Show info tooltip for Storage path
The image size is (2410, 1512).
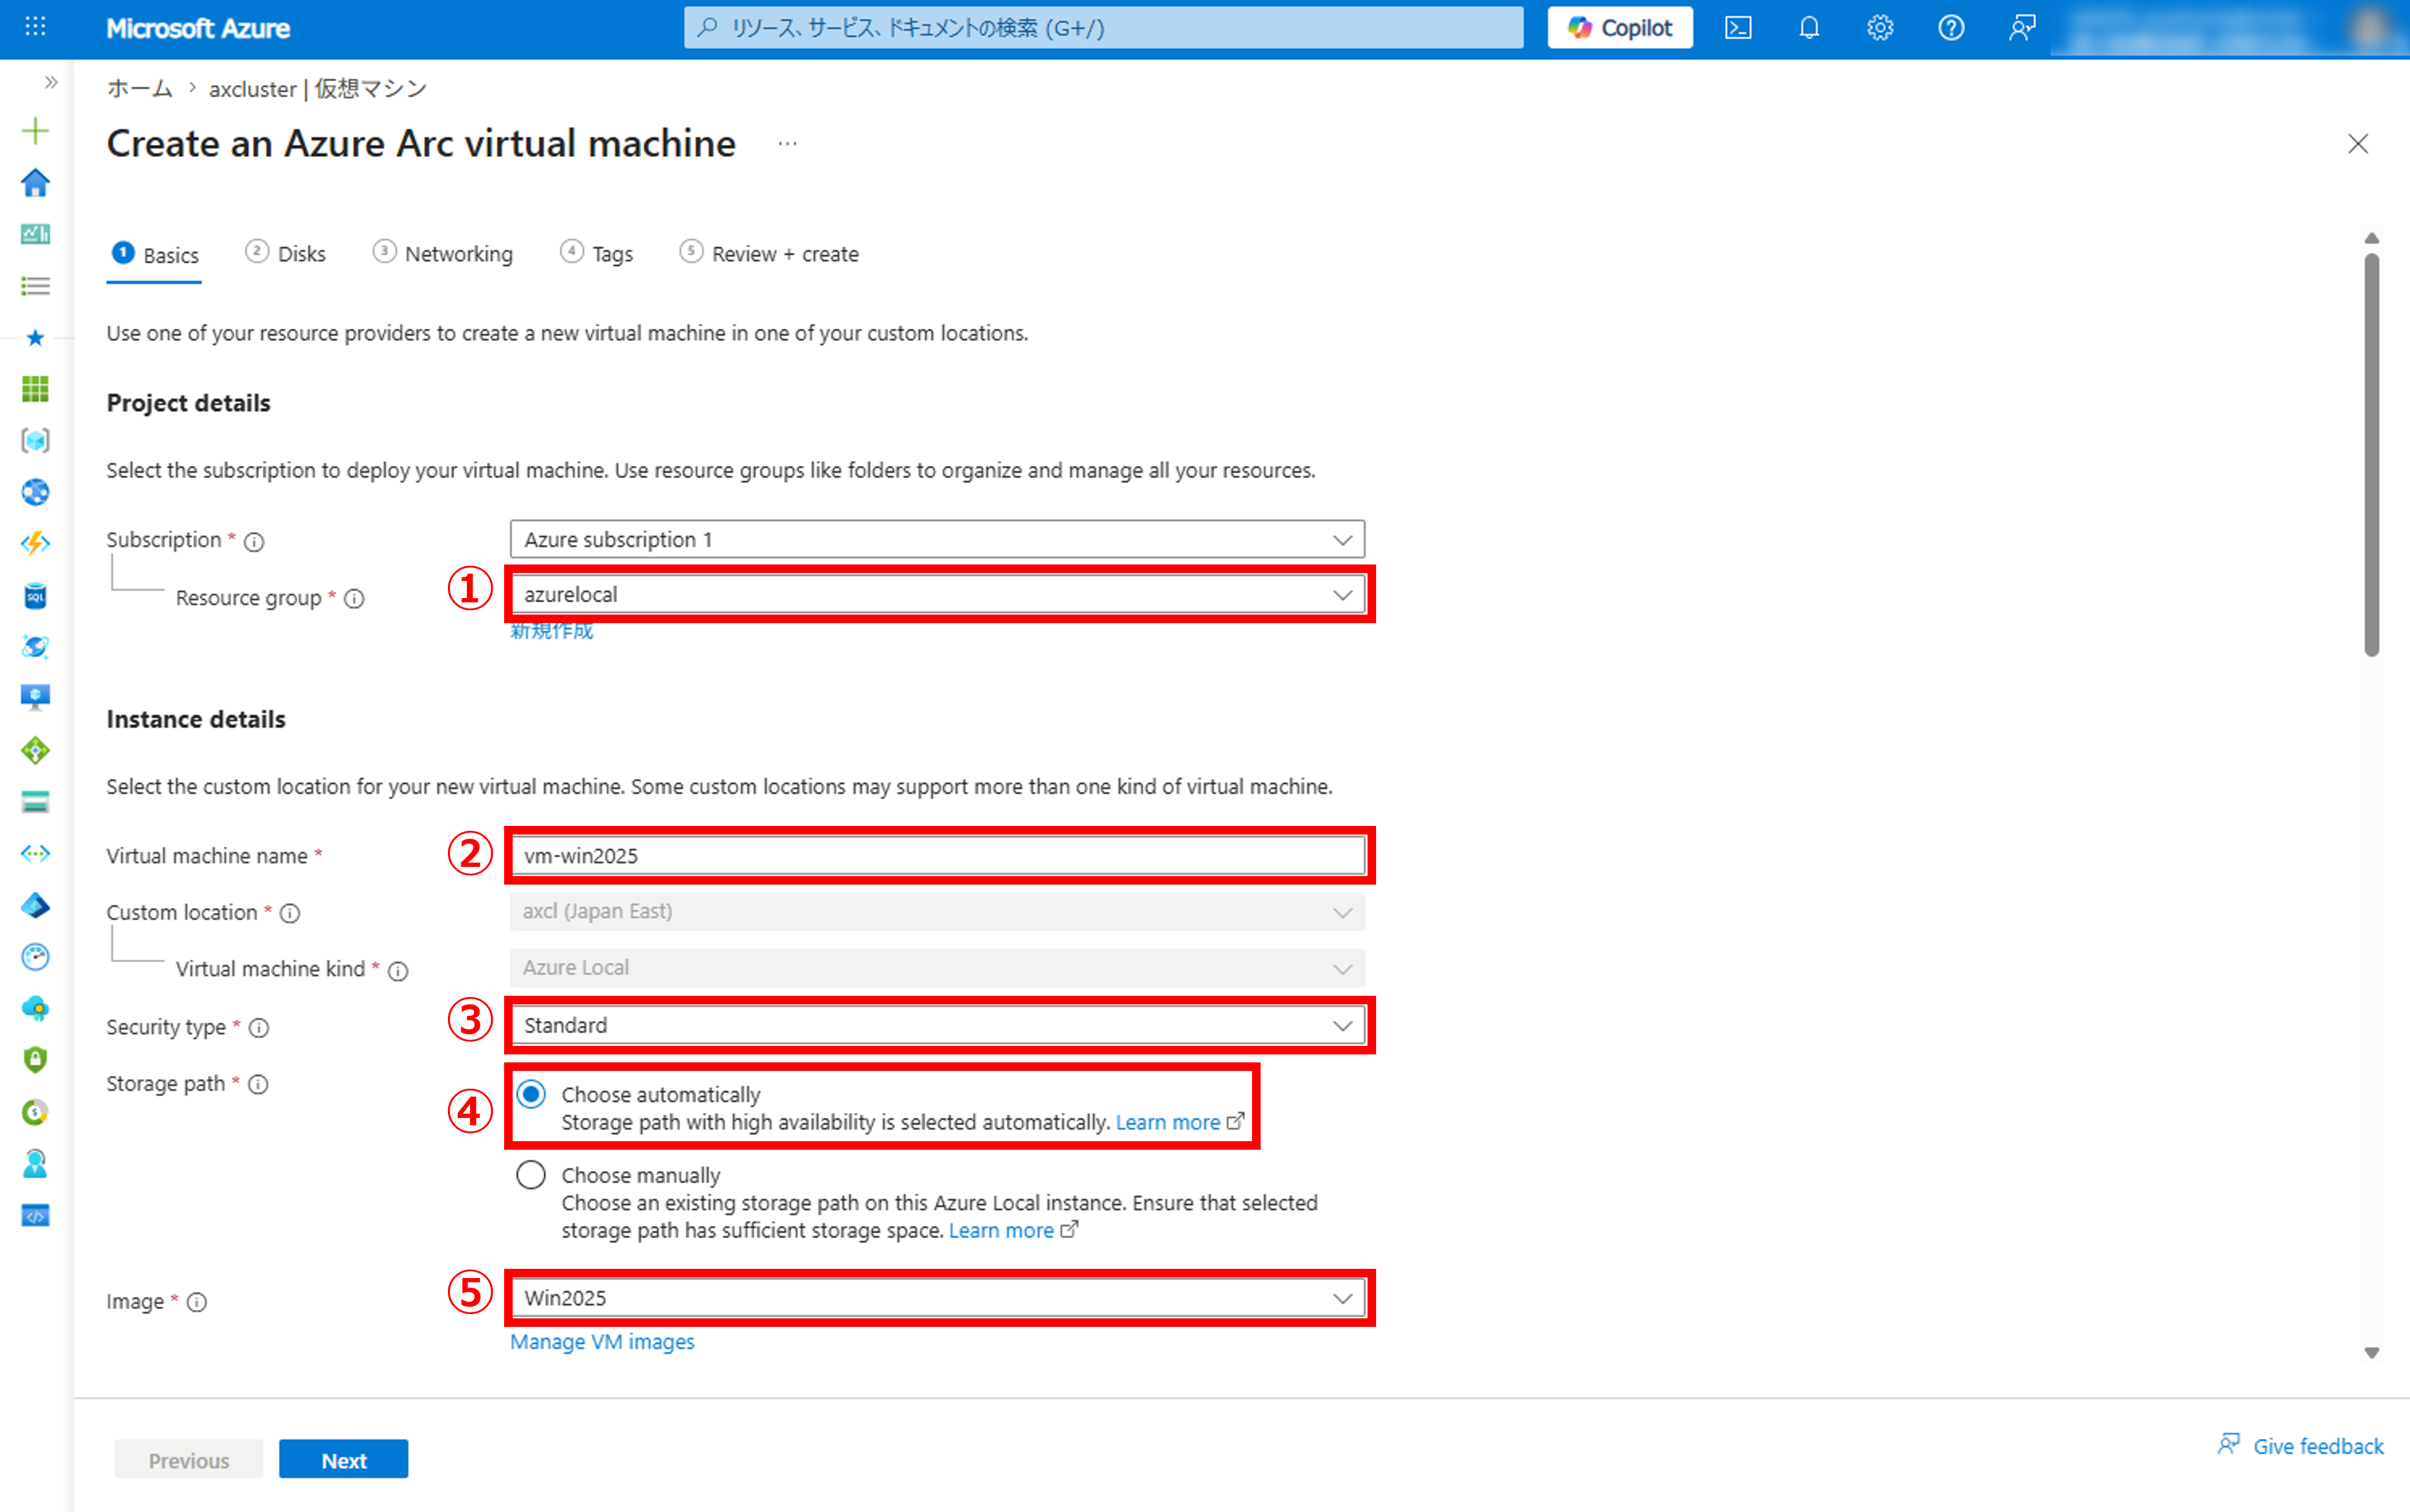(258, 1085)
